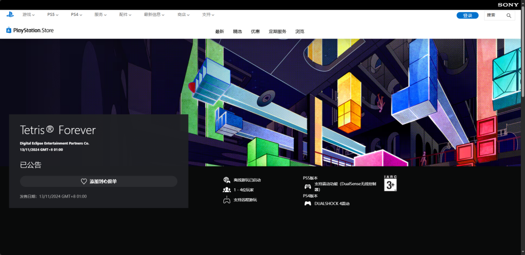Click the offline play globe icon
The height and width of the screenshot is (255, 525).
point(227,180)
